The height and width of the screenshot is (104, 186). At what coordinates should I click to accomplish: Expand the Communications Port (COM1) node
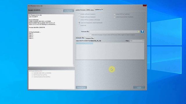[x=32, y=77]
